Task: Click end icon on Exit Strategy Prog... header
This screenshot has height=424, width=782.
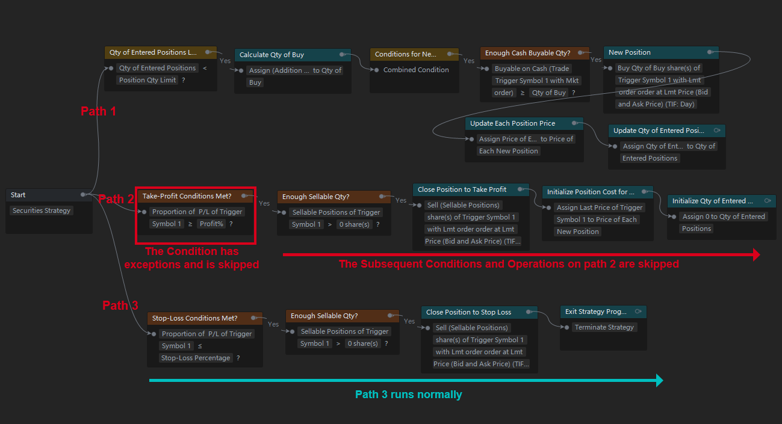Action: 638,311
